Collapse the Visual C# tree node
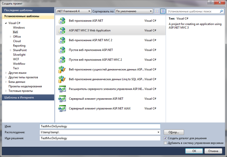This screenshot has height=157, width=227. [6, 23]
